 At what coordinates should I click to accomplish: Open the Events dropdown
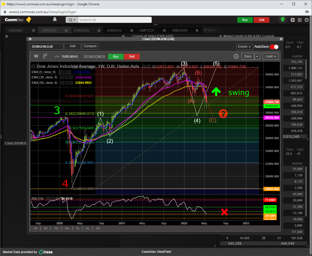click(x=245, y=47)
